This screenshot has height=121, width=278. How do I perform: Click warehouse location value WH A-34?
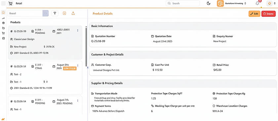point(218,111)
